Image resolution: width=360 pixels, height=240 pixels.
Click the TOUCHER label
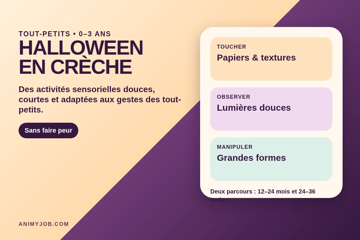coord(232,47)
